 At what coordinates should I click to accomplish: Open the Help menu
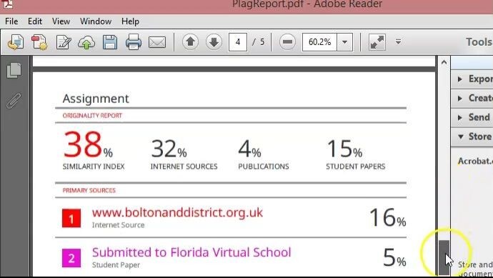click(x=130, y=21)
